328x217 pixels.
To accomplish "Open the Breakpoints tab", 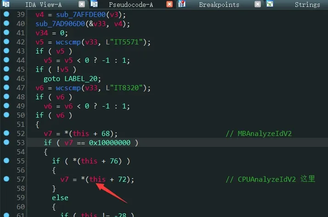I will point(219,5).
